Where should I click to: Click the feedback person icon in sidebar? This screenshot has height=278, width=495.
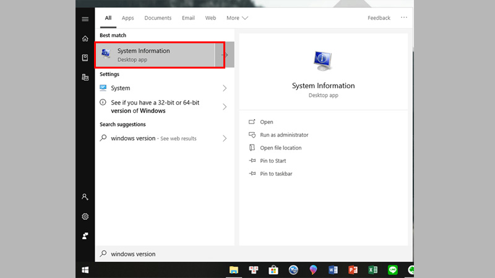point(85,236)
